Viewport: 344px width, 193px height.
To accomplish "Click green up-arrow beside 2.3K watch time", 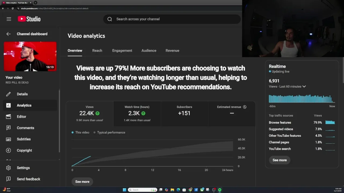I will tap(143, 113).
